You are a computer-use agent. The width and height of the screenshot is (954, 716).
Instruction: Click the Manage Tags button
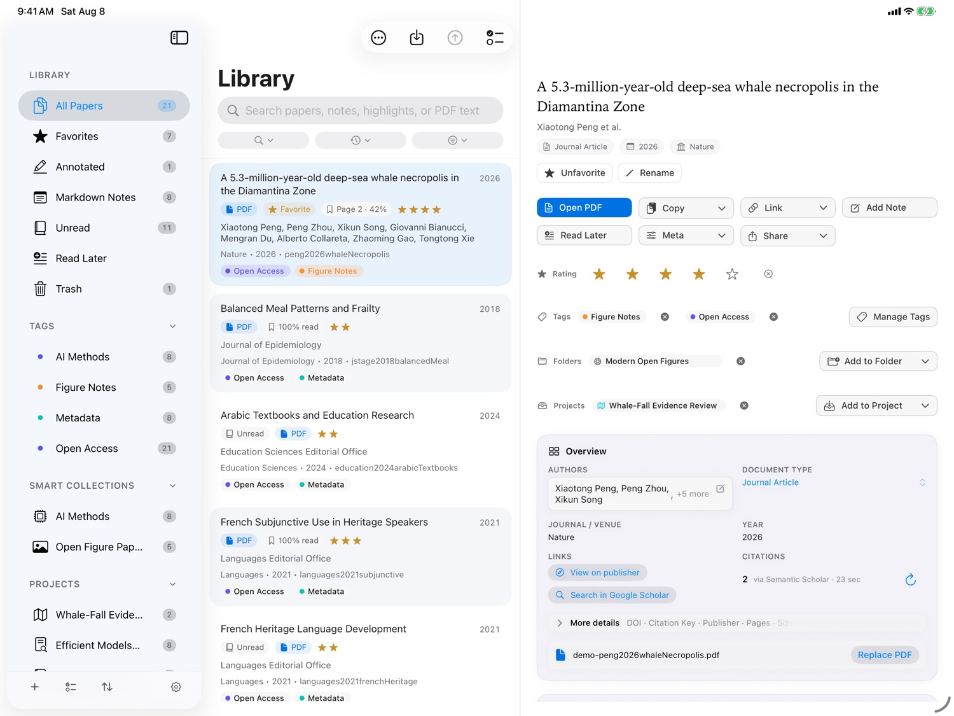tap(892, 317)
